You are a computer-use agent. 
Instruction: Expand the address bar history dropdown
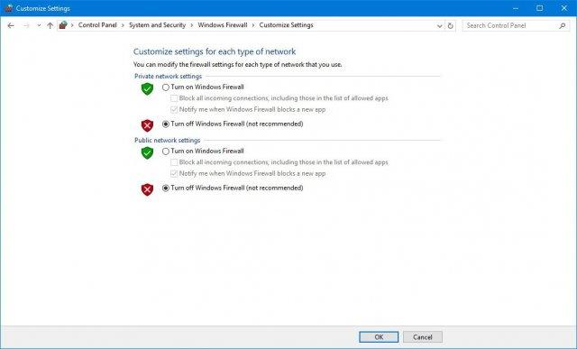coord(439,26)
